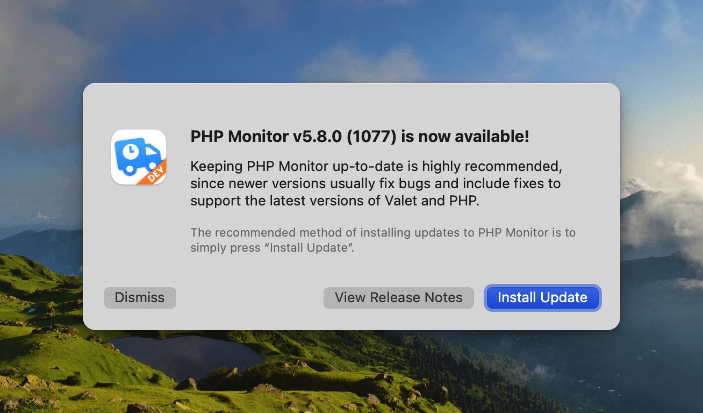
Task: Open View Release Notes
Action: pyautogui.click(x=398, y=298)
